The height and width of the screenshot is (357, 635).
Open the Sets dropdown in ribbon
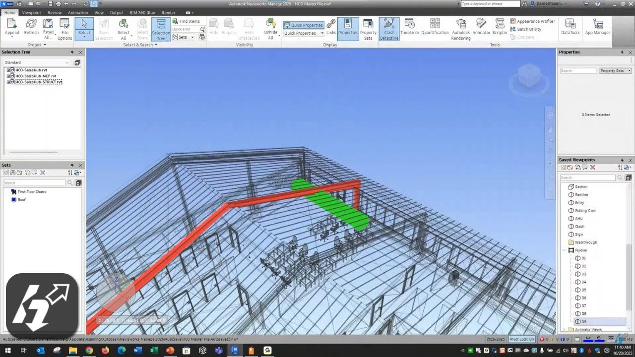(183, 37)
